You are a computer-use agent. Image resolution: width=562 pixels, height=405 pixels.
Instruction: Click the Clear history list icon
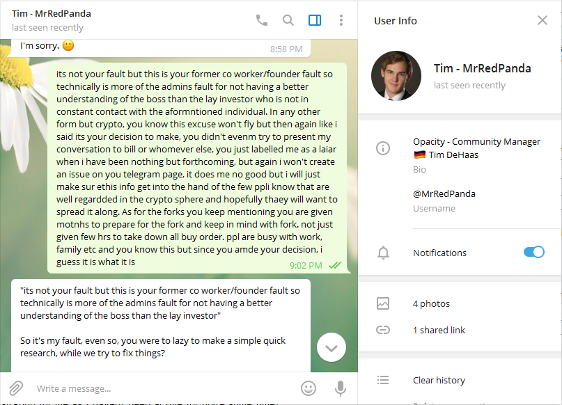(383, 380)
